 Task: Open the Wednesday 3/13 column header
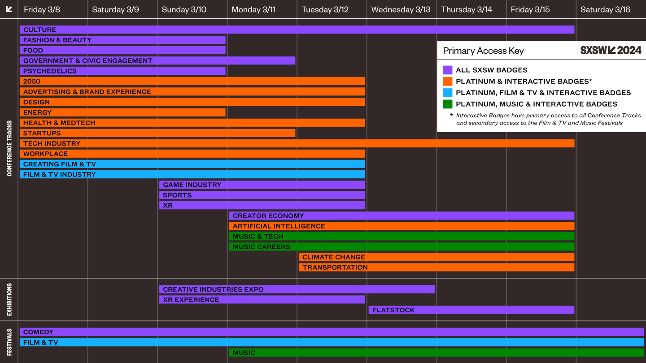pos(401,9)
